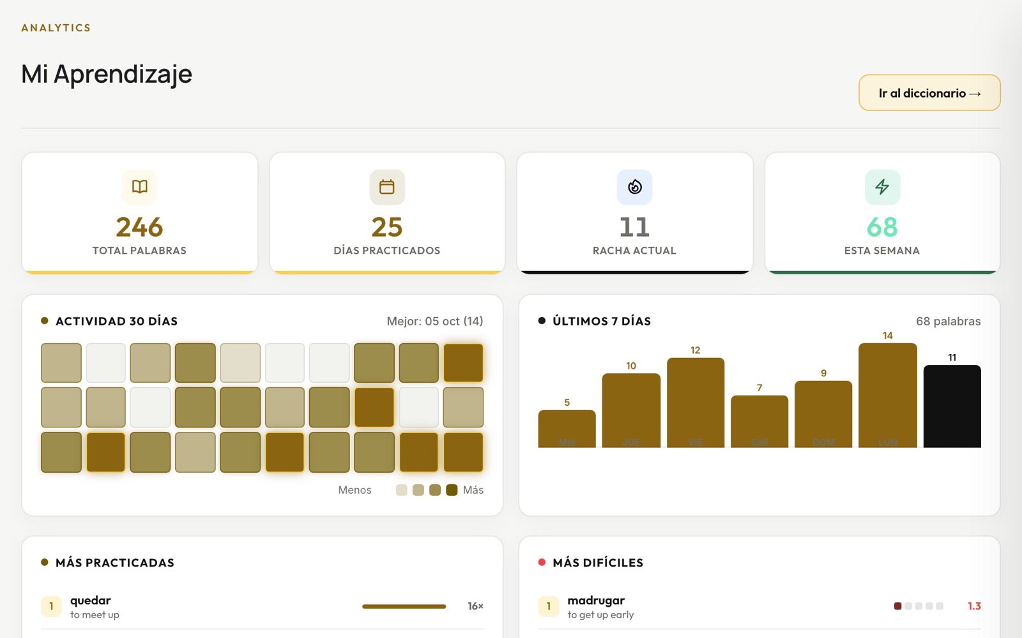Click the lightest legend swatch next to Menos
Screen dimensions: 1022x638
coord(401,490)
